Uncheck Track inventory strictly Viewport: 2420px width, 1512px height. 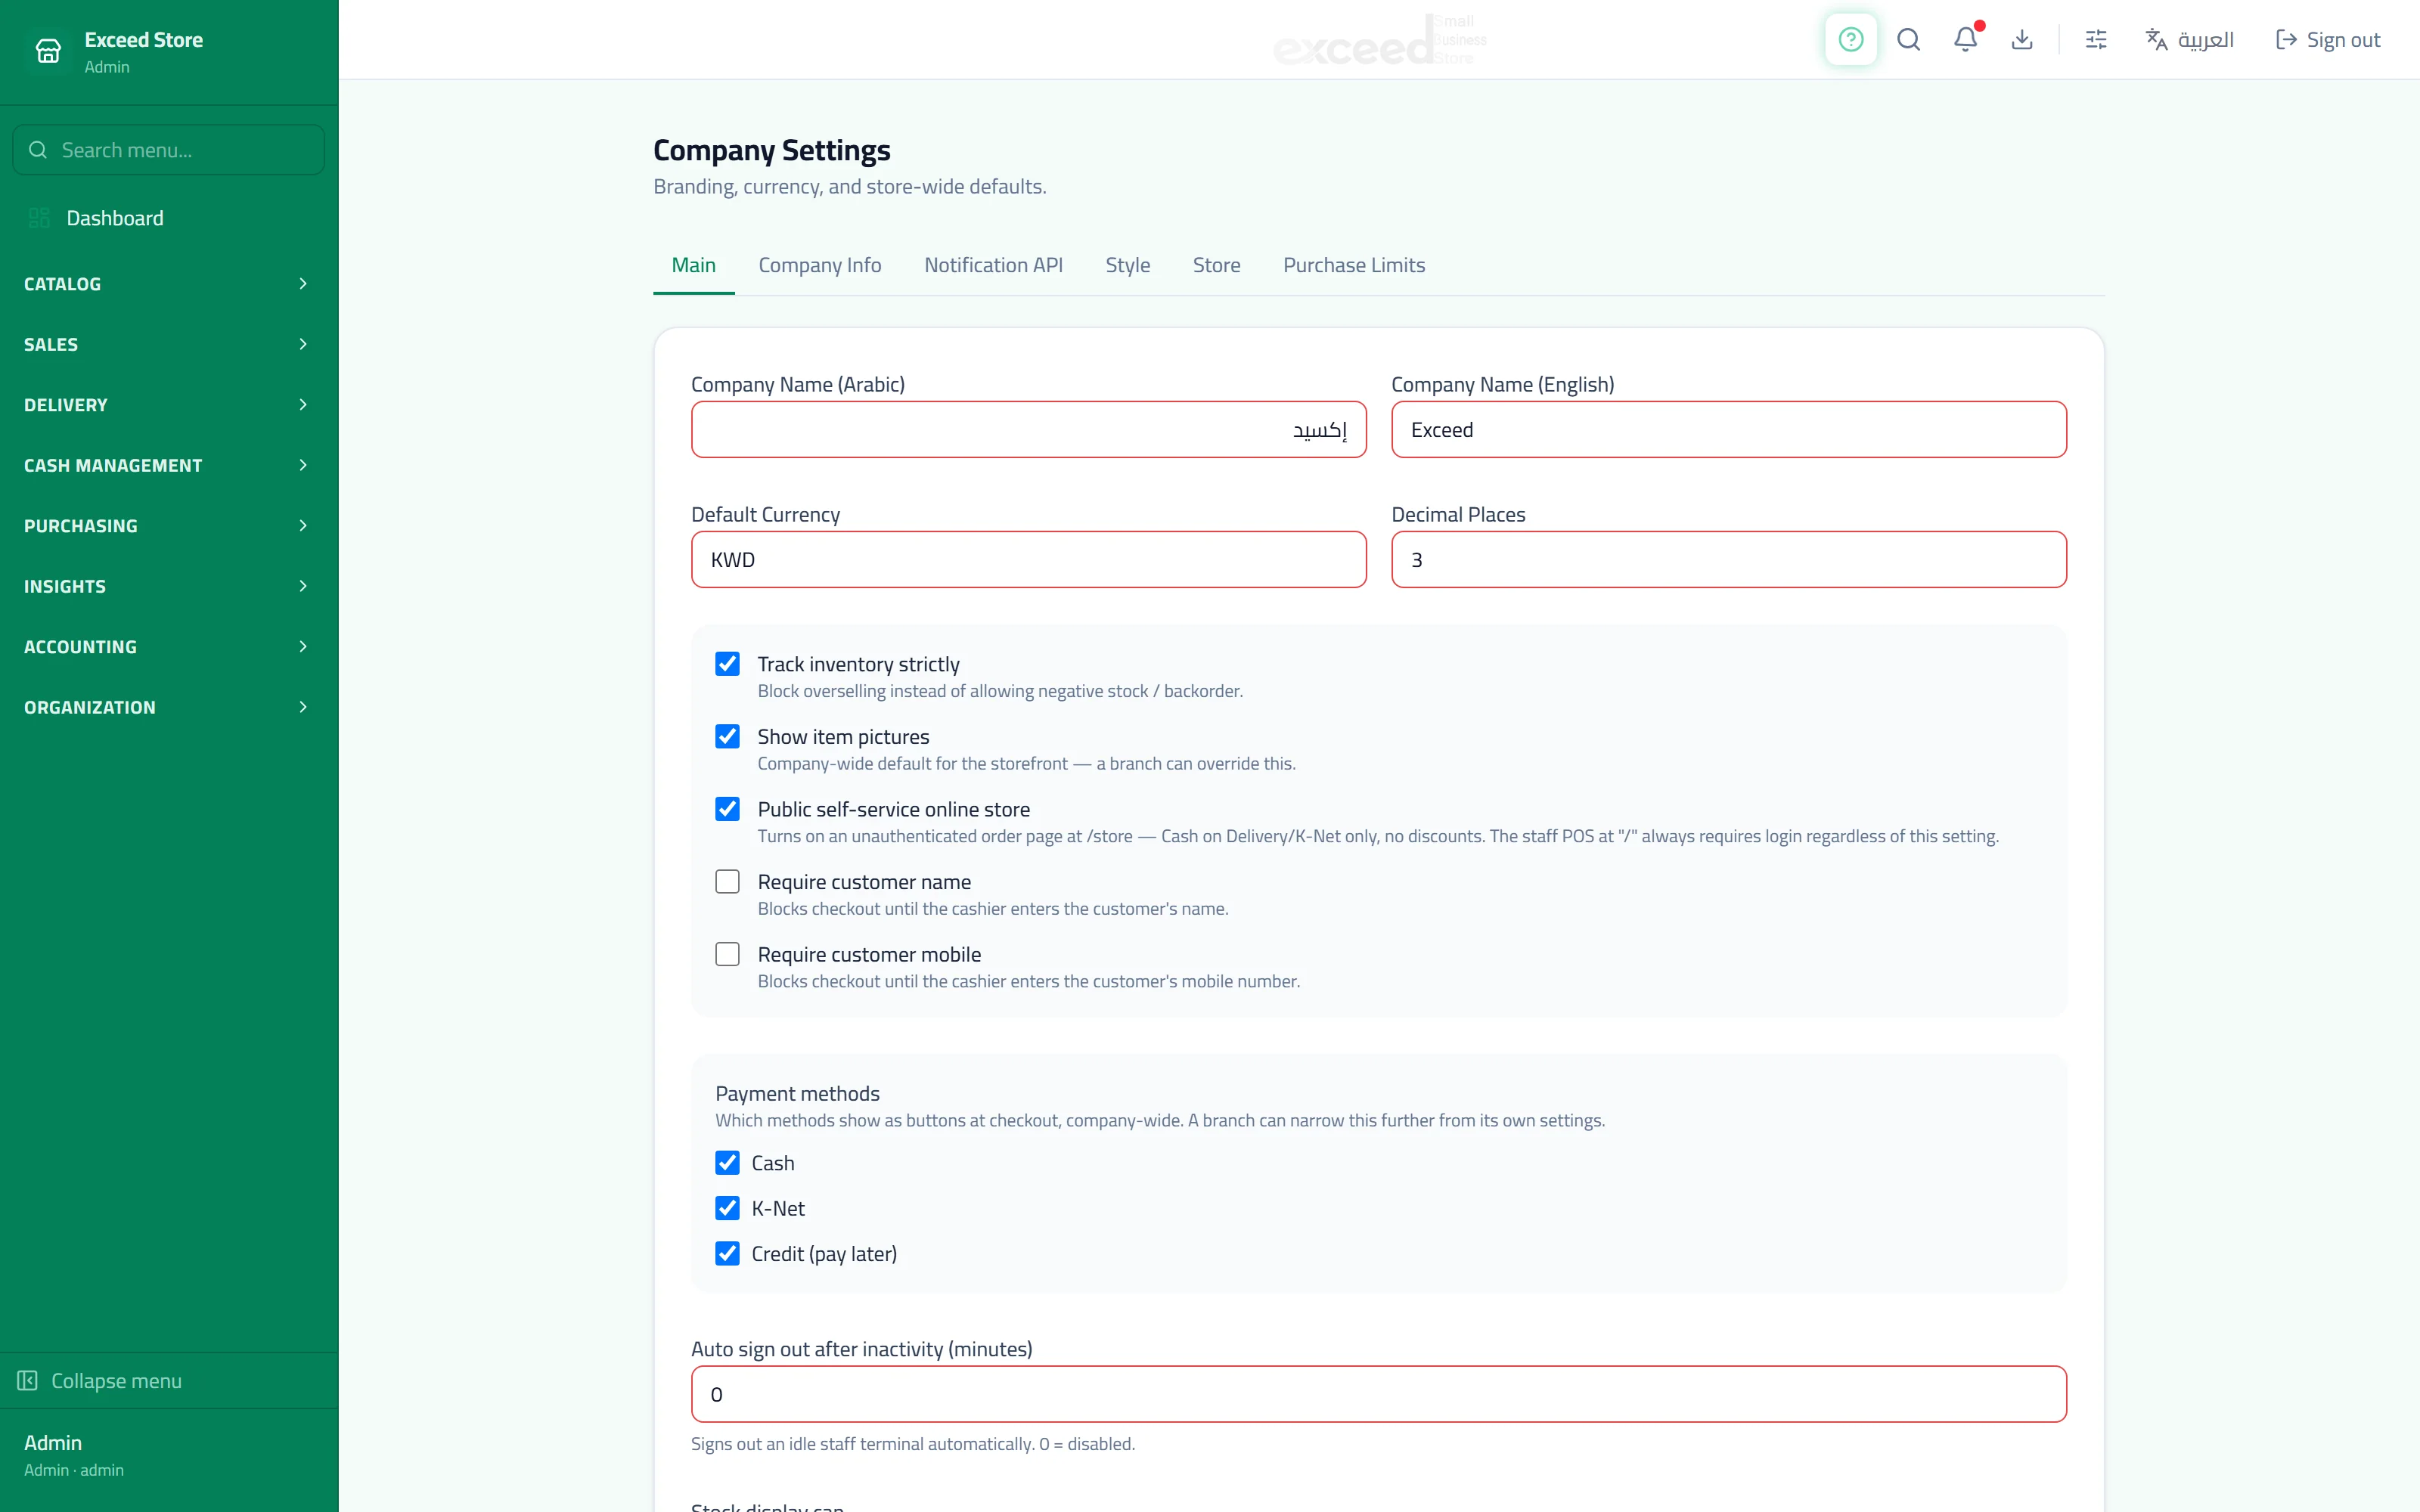click(x=727, y=664)
